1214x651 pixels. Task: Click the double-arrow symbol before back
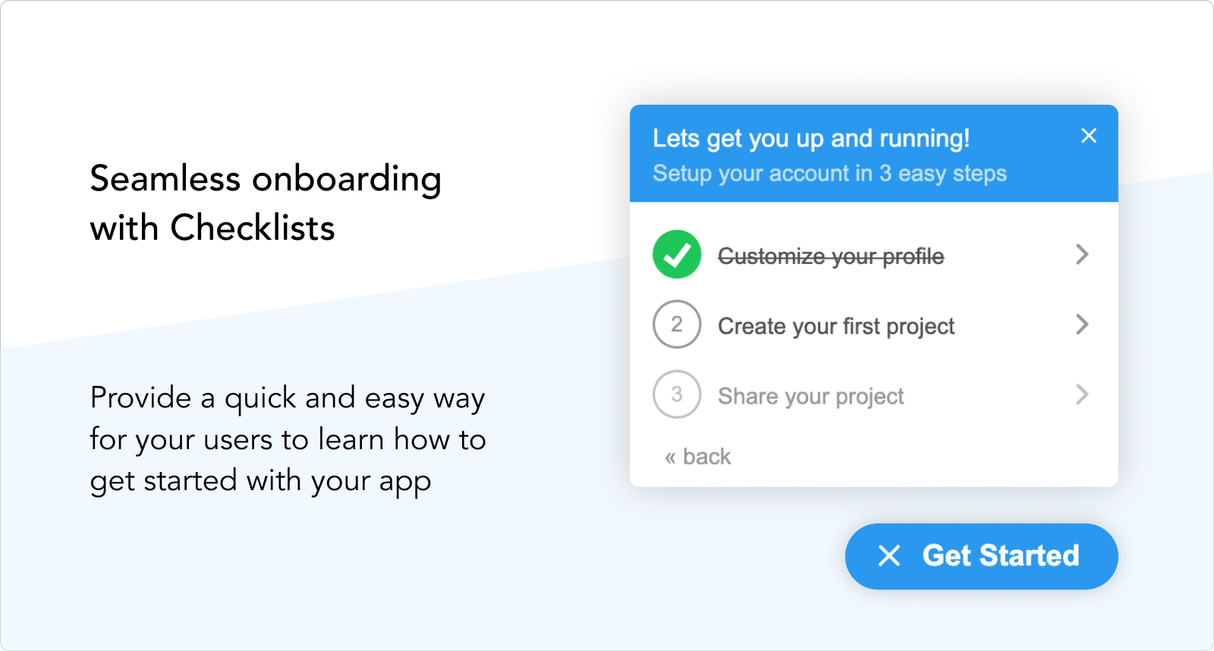pos(670,458)
